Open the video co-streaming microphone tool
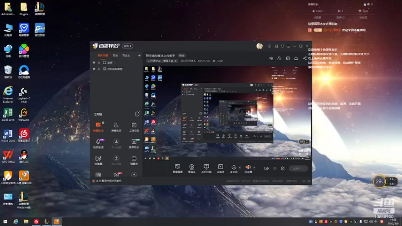 pos(98,144)
